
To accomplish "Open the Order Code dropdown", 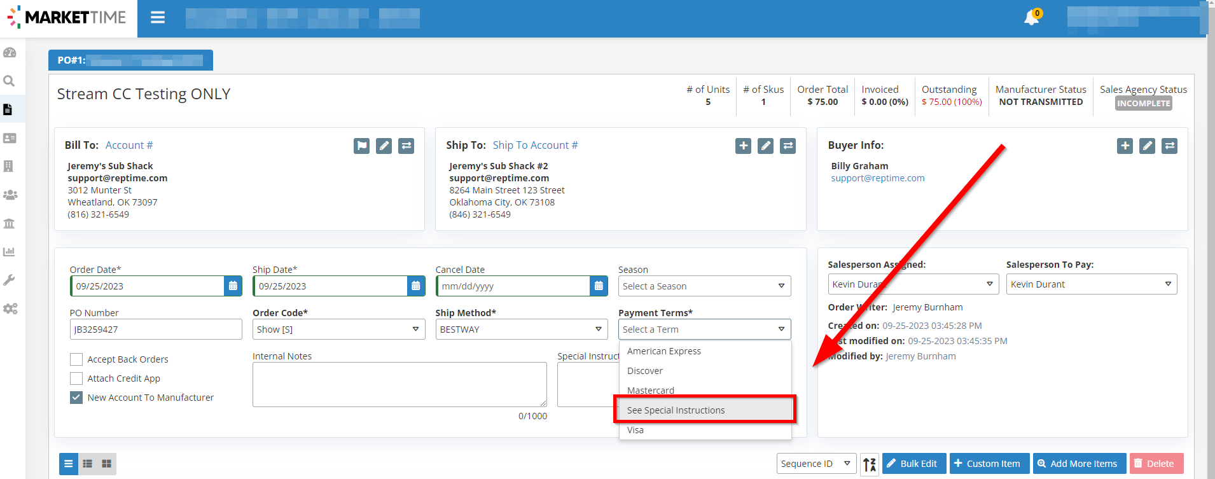I will point(338,330).
